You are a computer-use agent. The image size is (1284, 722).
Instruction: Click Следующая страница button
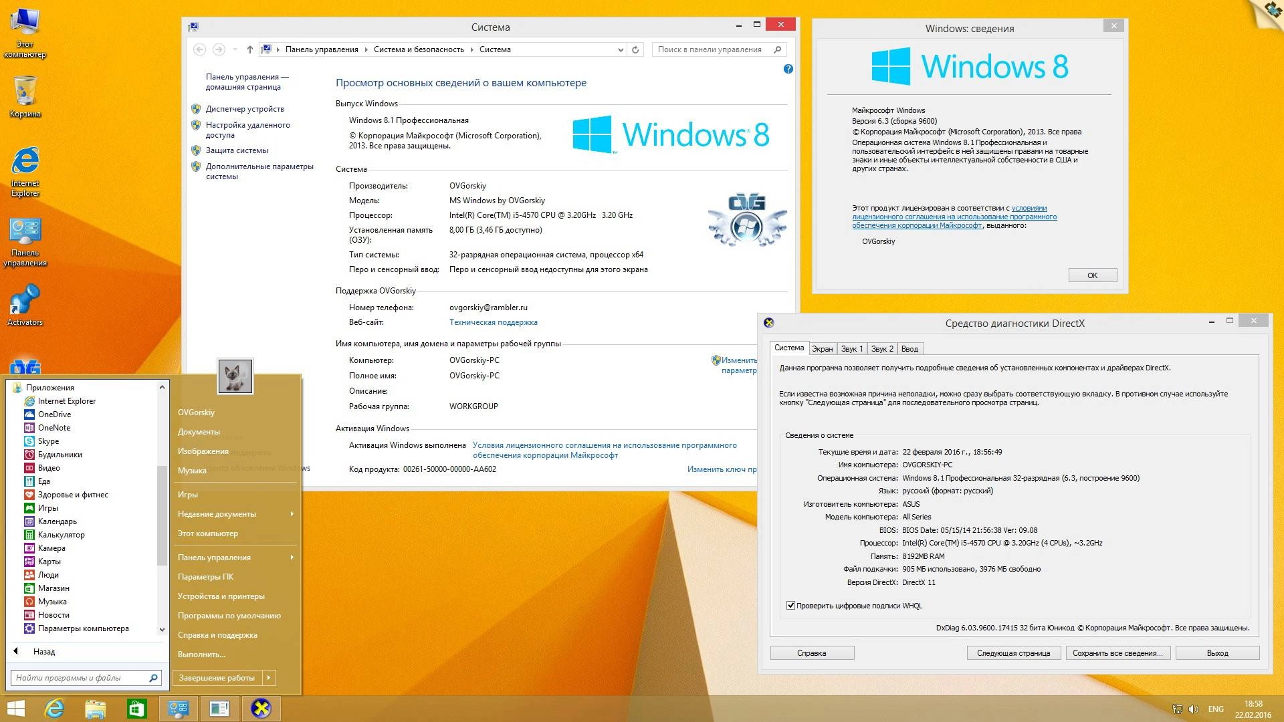coord(1013,653)
